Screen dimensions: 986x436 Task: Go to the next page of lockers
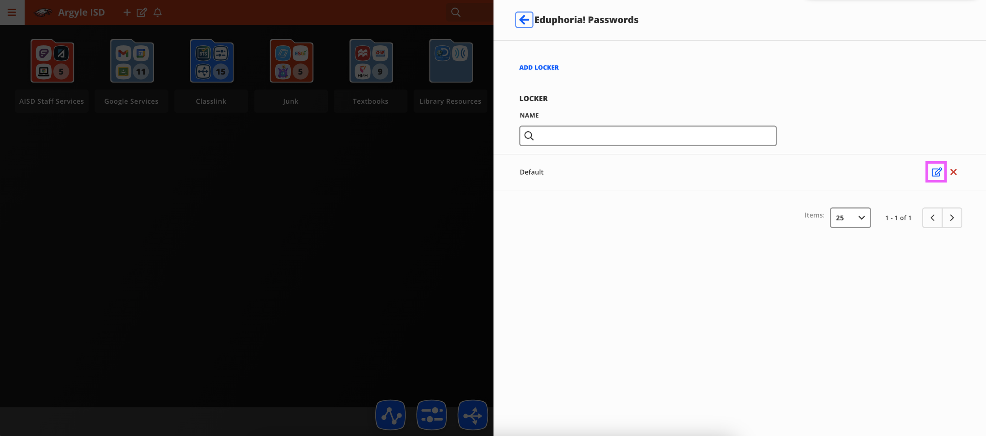[x=952, y=218]
